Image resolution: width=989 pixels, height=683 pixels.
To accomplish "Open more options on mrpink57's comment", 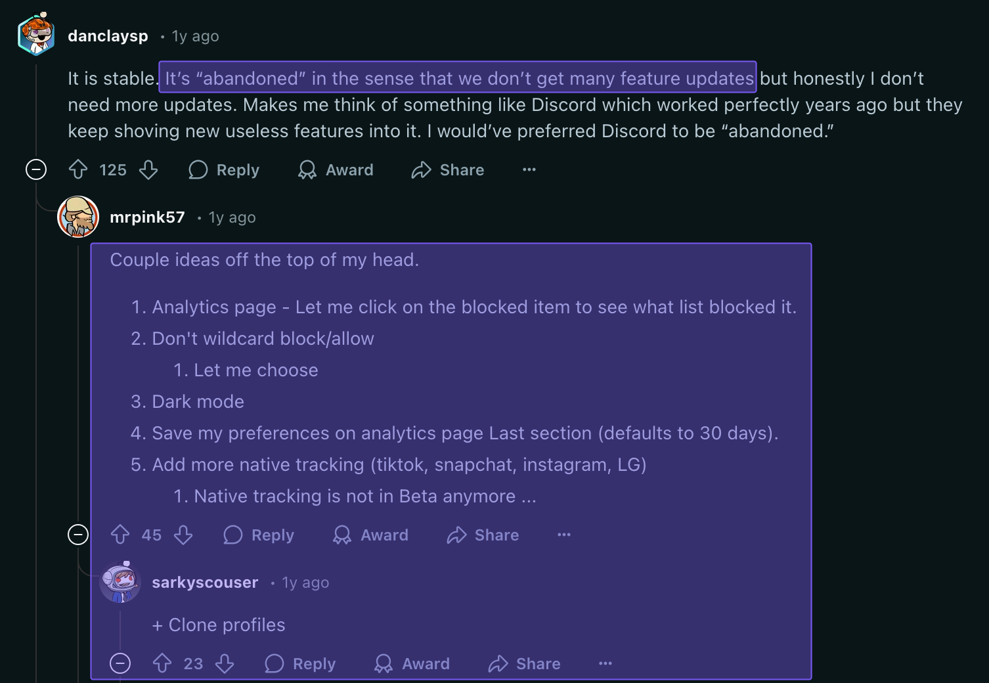I will click(x=564, y=535).
